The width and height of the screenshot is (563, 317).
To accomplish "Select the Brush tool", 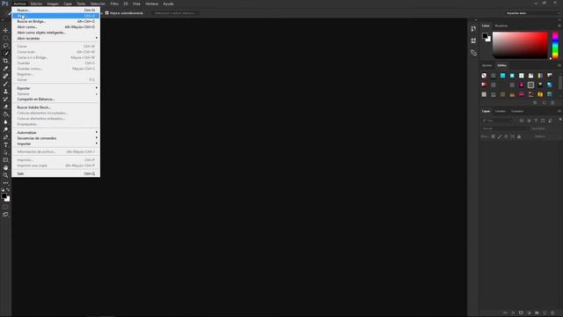I will [x=5, y=84].
